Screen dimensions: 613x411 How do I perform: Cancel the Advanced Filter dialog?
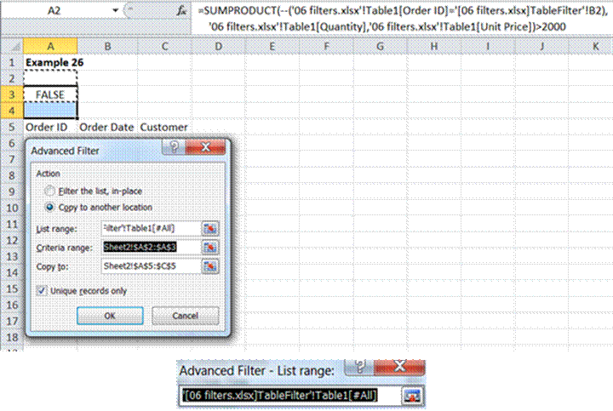point(185,316)
